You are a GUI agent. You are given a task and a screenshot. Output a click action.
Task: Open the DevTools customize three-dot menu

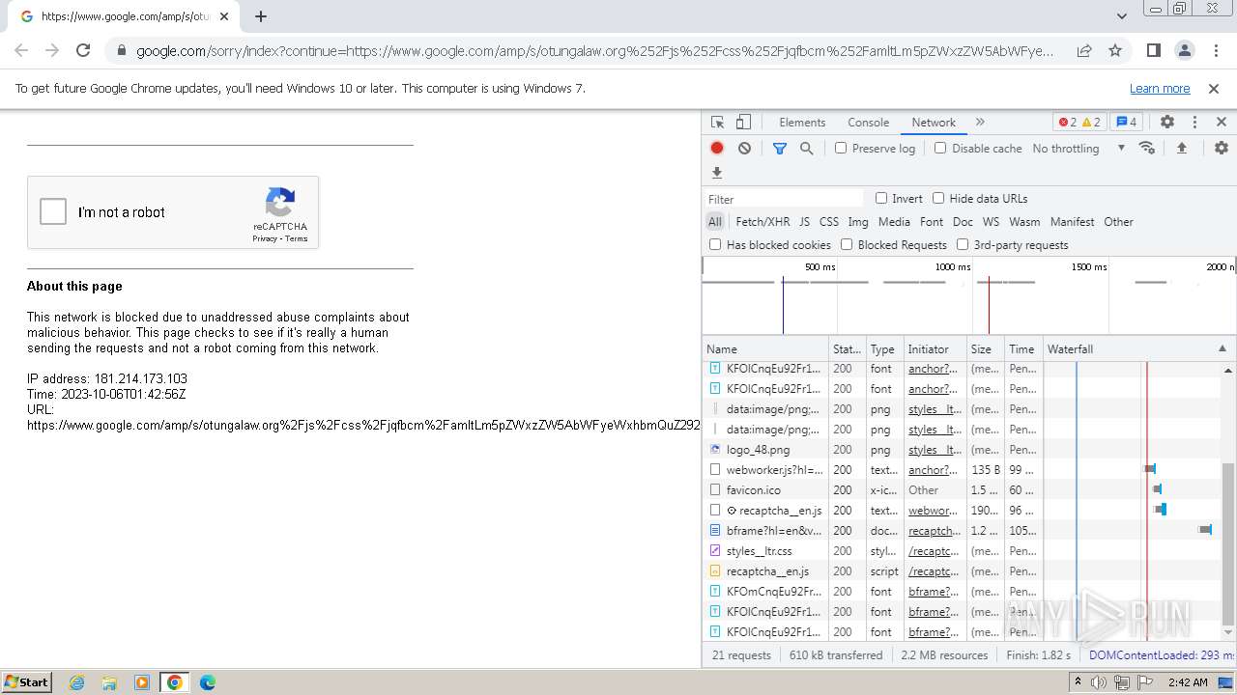[1194, 123]
